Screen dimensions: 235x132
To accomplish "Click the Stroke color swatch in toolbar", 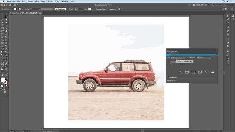I will point(6,82).
